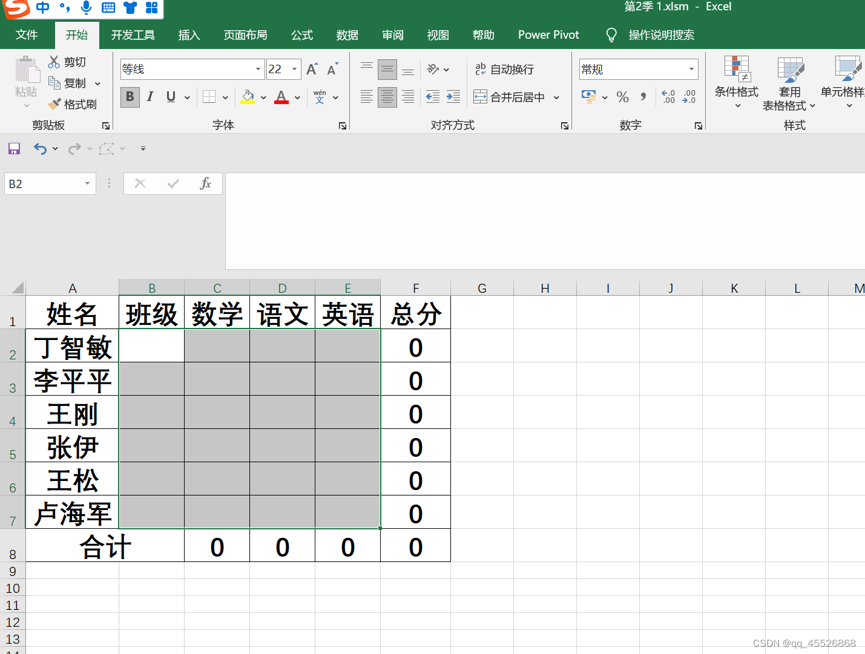The image size is (865, 654).
Task: Click 套用表格格式 button
Action: click(789, 85)
